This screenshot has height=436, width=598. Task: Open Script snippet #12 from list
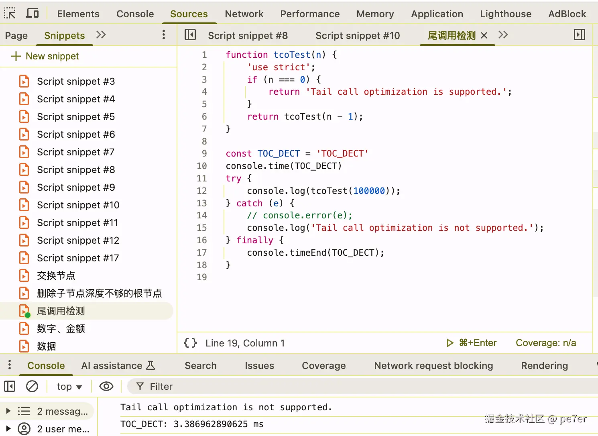coord(78,240)
